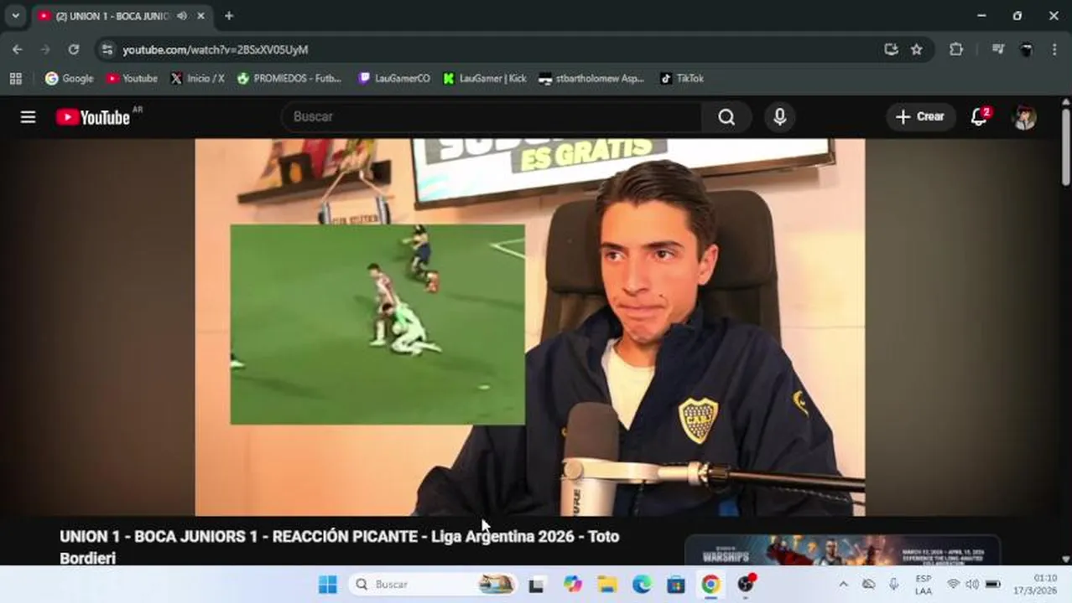Click the video player area
1072x603 pixels.
tap(530, 327)
